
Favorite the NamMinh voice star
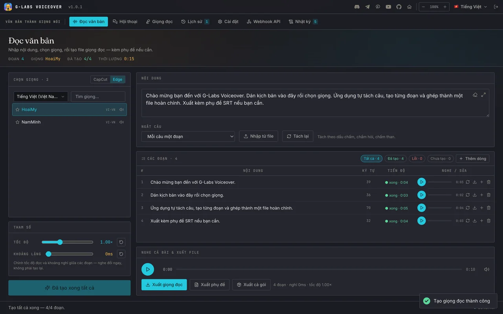(17, 122)
